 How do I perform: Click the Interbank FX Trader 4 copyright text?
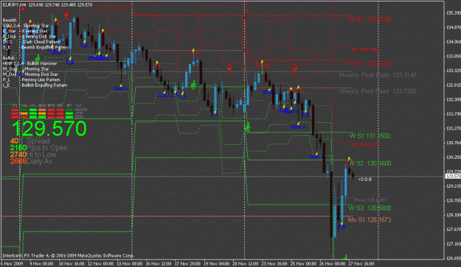(x=69, y=255)
